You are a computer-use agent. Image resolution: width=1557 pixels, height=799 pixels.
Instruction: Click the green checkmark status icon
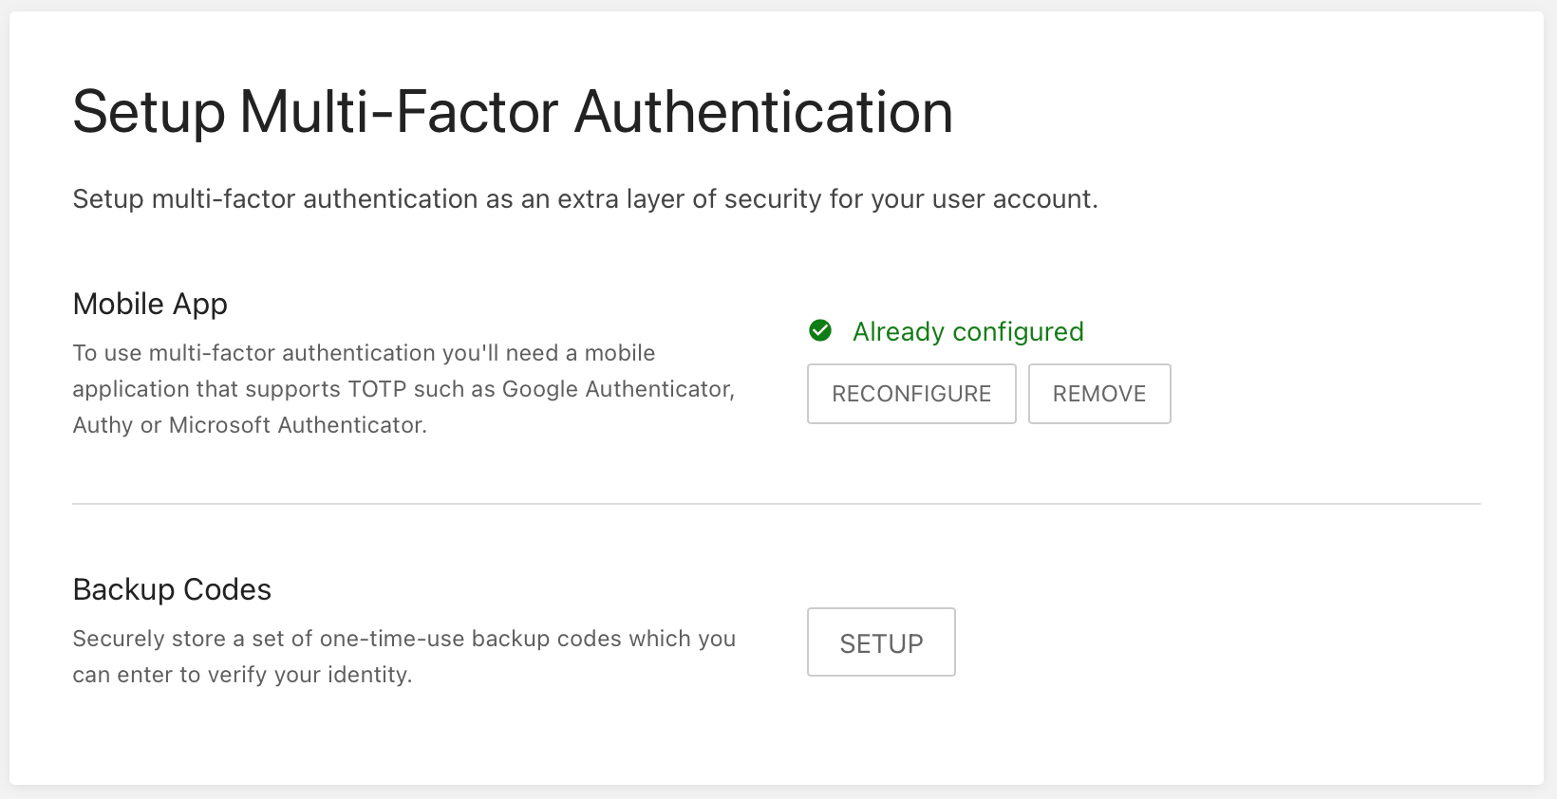click(x=820, y=330)
